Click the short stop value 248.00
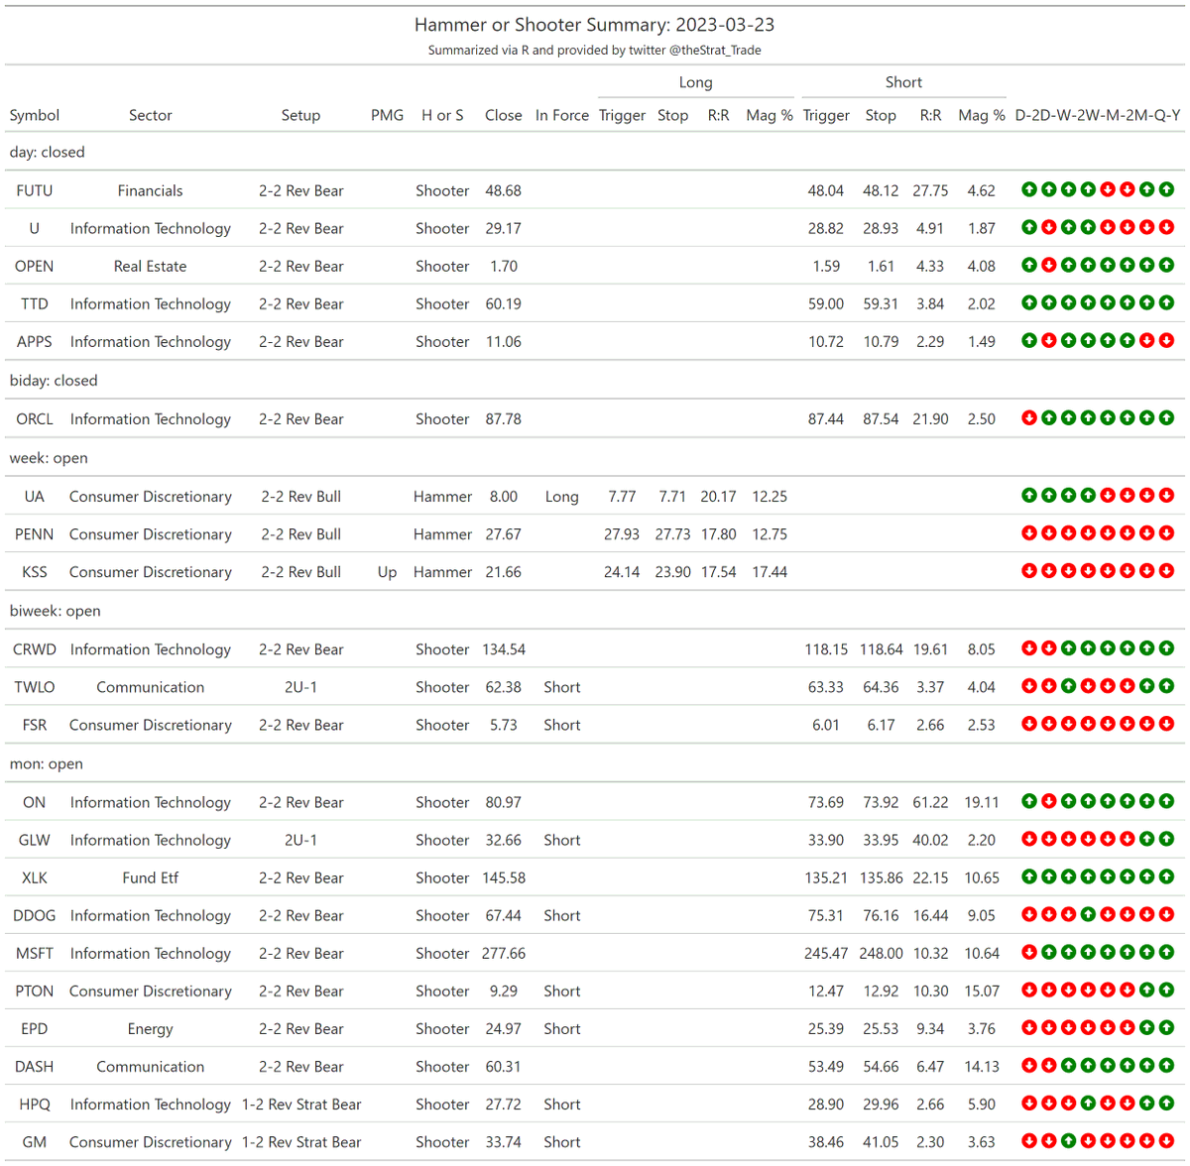The width and height of the screenshot is (1190, 1166). [881, 953]
